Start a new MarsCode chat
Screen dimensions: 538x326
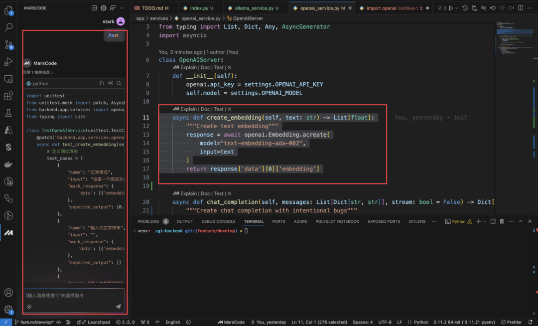click(94, 8)
